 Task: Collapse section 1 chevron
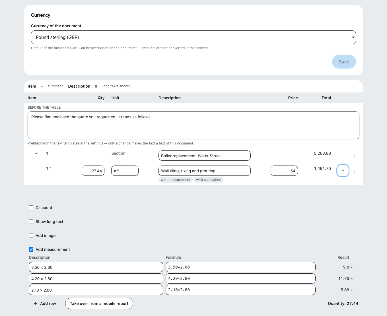(36, 153)
